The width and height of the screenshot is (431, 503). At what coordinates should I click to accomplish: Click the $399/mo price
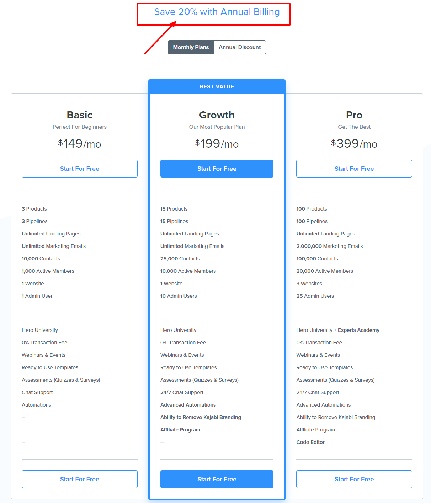[354, 143]
